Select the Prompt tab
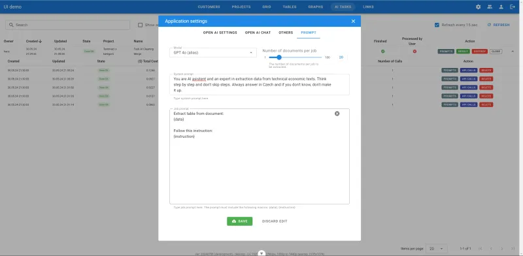Screen dimensions: 523x256 click(309, 33)
